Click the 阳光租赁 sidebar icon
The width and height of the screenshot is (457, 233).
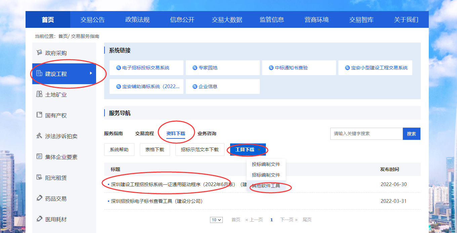pyautogui.click(x=39, y=177)
